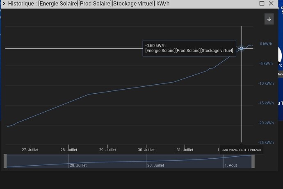Click the '-15 kW/h' y-axis label

266,103
